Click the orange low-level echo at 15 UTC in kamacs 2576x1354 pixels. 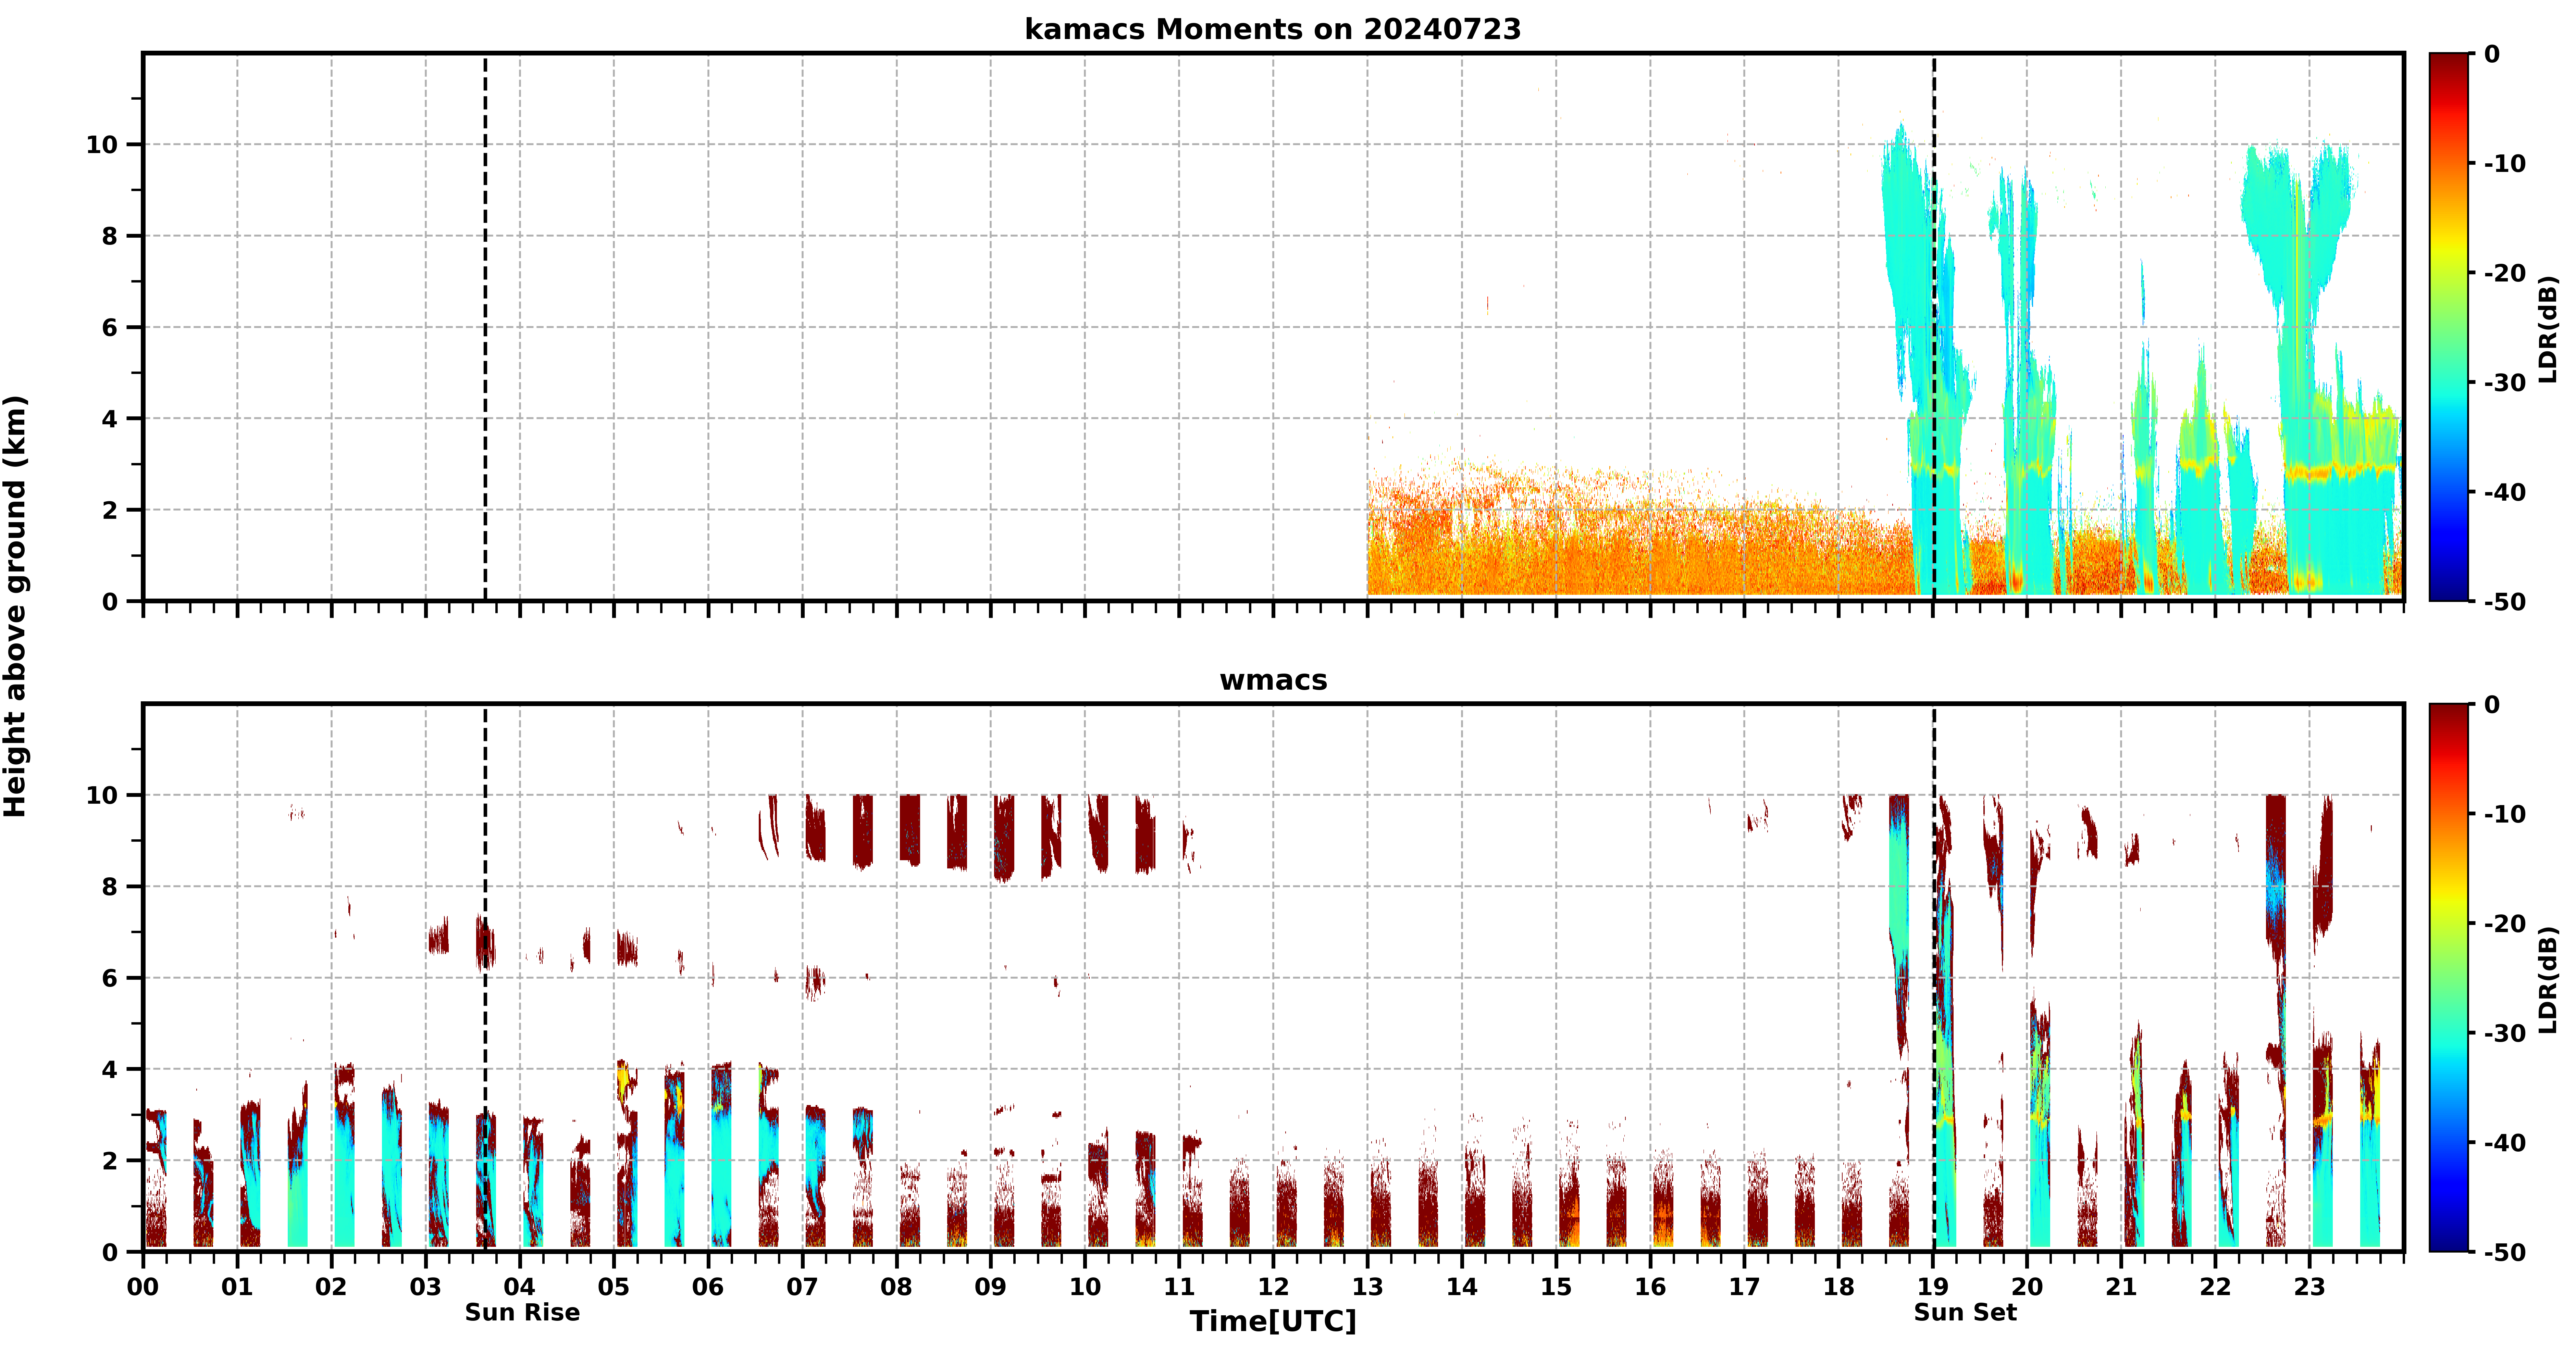point(1556,555)
